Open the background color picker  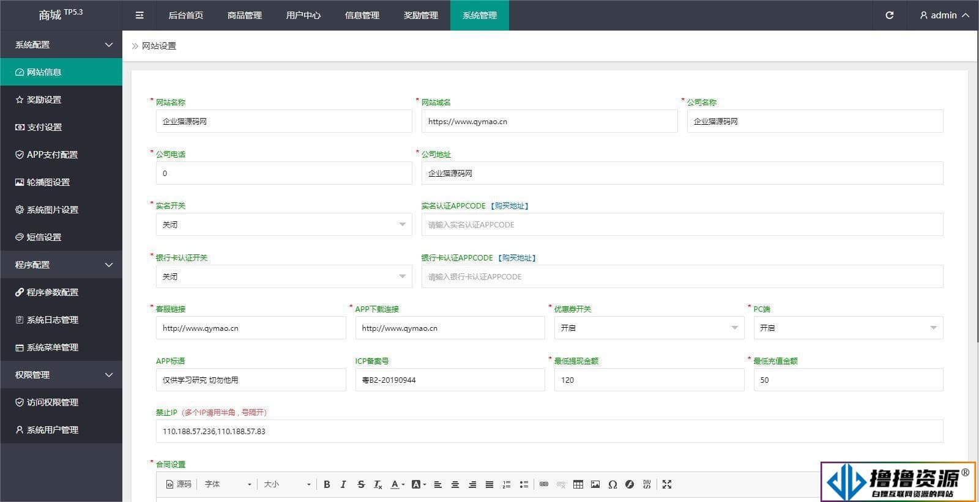coord(419,484)
